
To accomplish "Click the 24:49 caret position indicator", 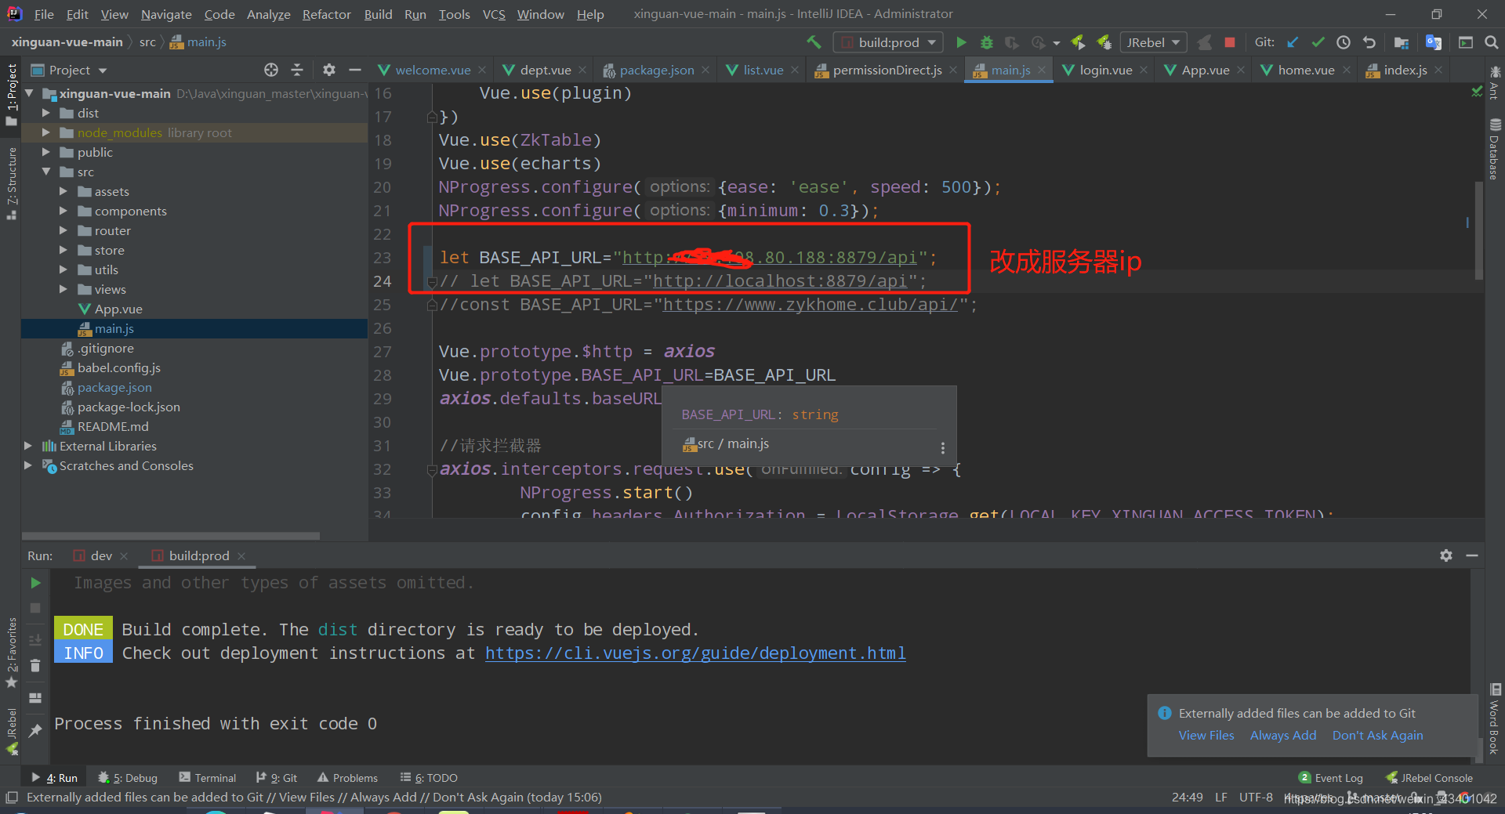I will pos(1187,798).
